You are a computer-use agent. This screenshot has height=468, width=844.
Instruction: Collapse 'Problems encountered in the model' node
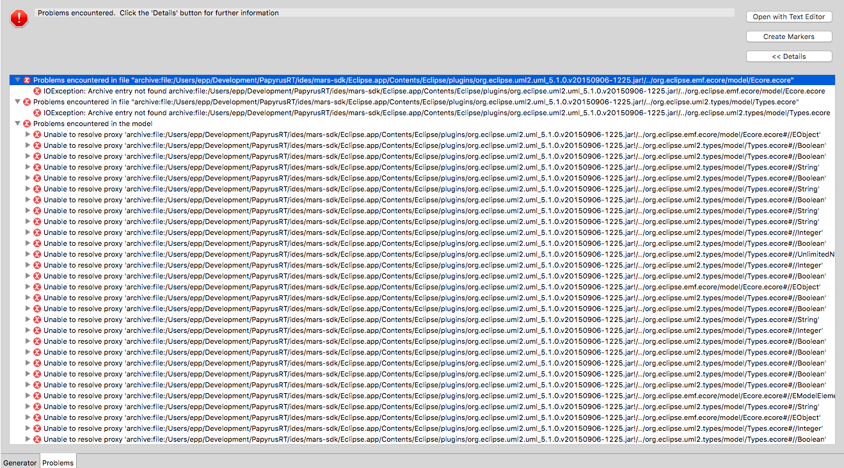pyautogui.click(x=18, y=124)
